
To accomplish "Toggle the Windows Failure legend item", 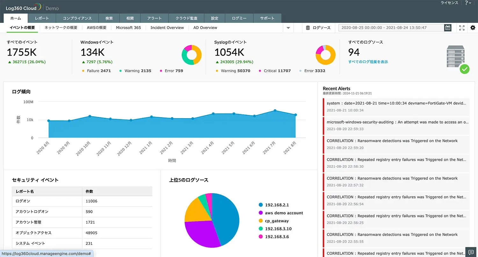I will coord(97,71).
